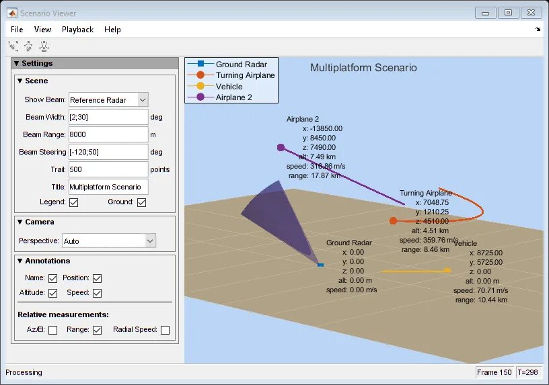Enable the Az/El relative measurement checkbox
This screenshot has width=549, height=385.
pyautogui.click(x=53, y=330)
